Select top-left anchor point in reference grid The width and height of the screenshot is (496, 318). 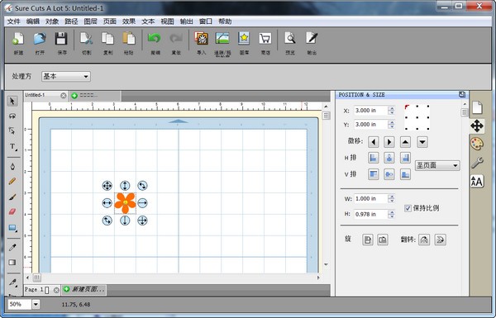[407, 107]
